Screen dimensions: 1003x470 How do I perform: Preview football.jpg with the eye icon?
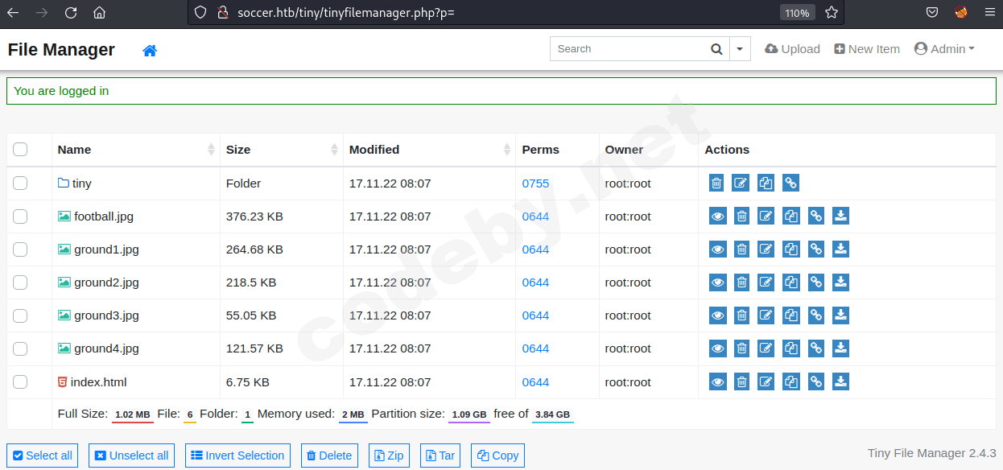(x=717, y=216)
